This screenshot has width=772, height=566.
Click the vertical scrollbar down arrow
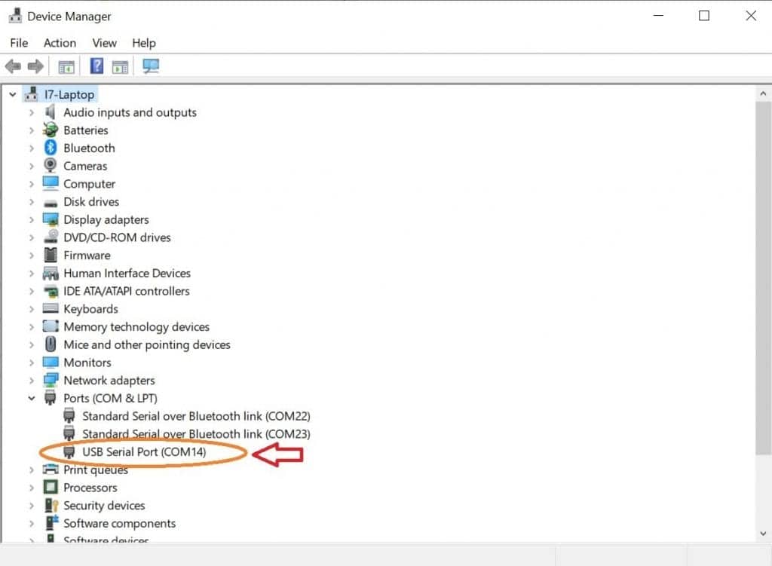763,534
